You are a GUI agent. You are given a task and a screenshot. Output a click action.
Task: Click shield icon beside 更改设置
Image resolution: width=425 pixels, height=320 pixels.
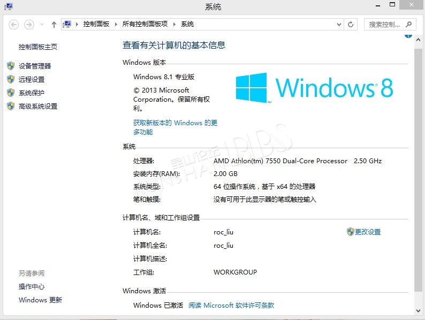[351, 232]
